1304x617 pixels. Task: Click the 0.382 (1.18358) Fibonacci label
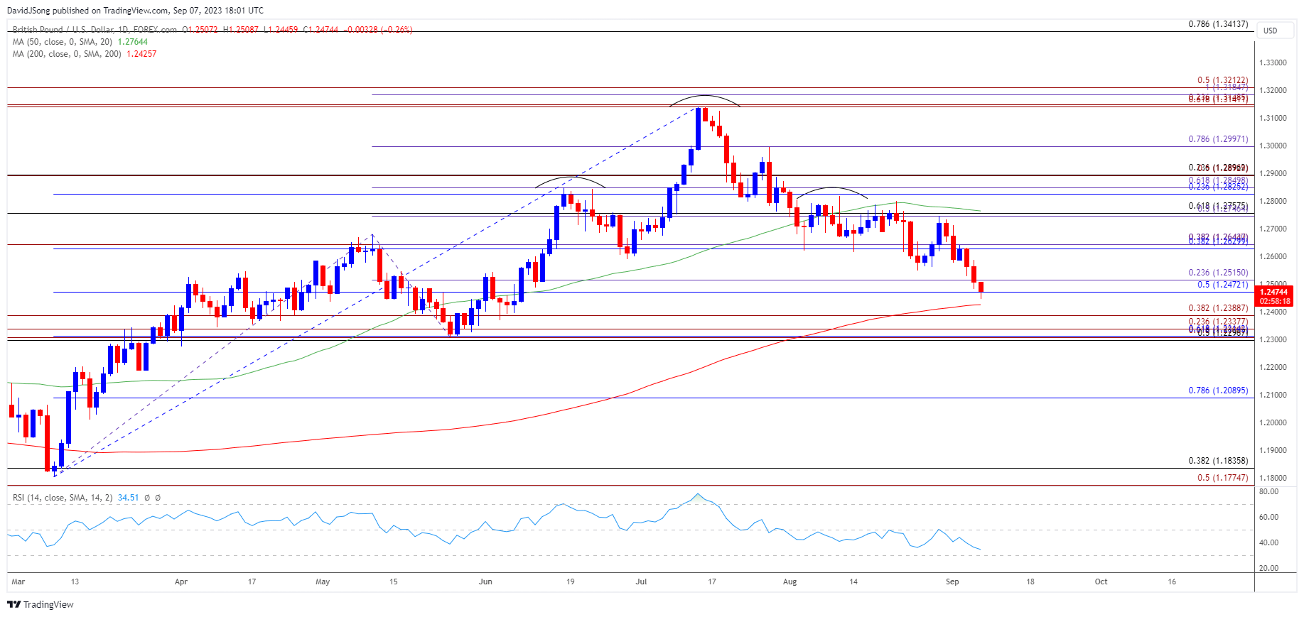1218,461
